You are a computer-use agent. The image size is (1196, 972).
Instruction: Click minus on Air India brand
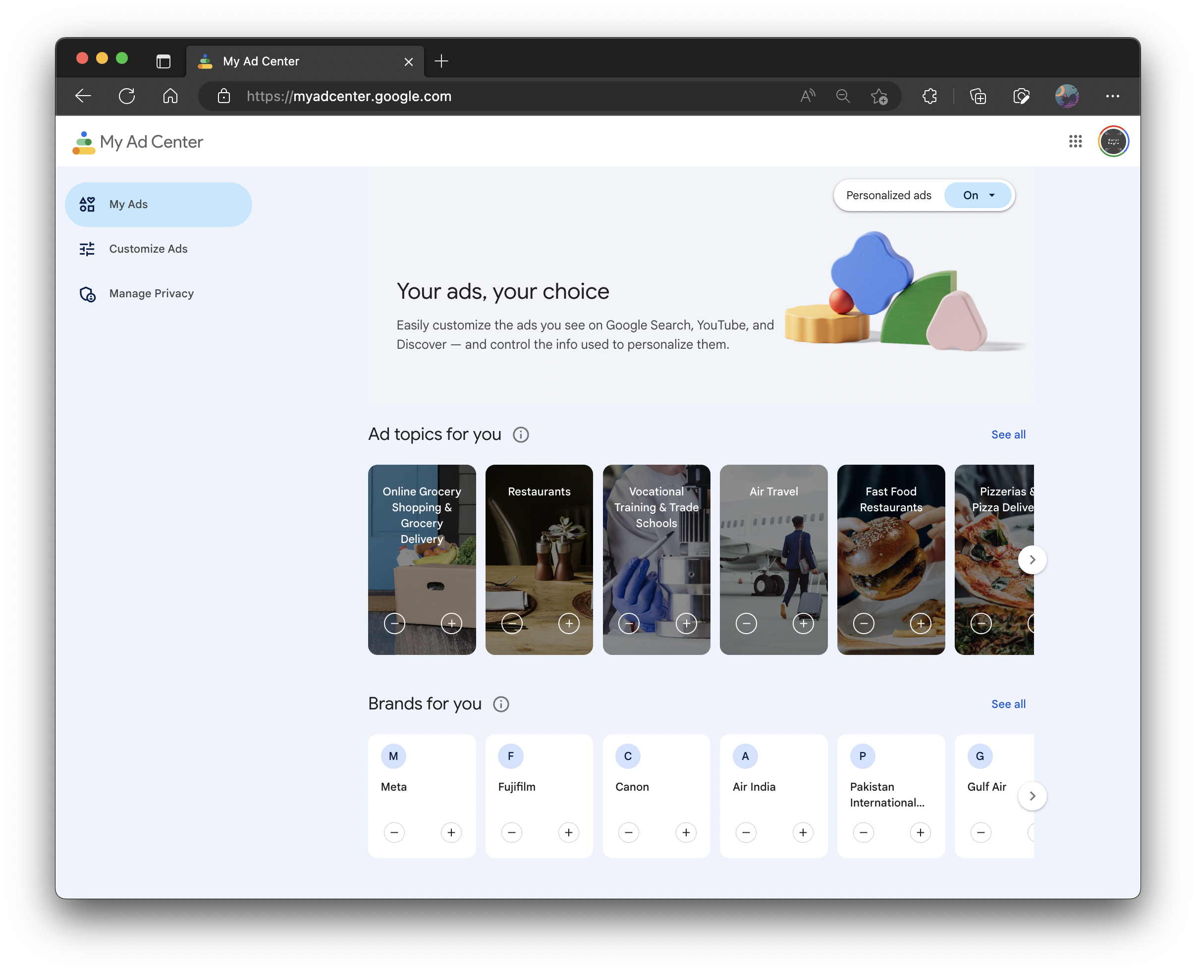(x=746, y=833)
